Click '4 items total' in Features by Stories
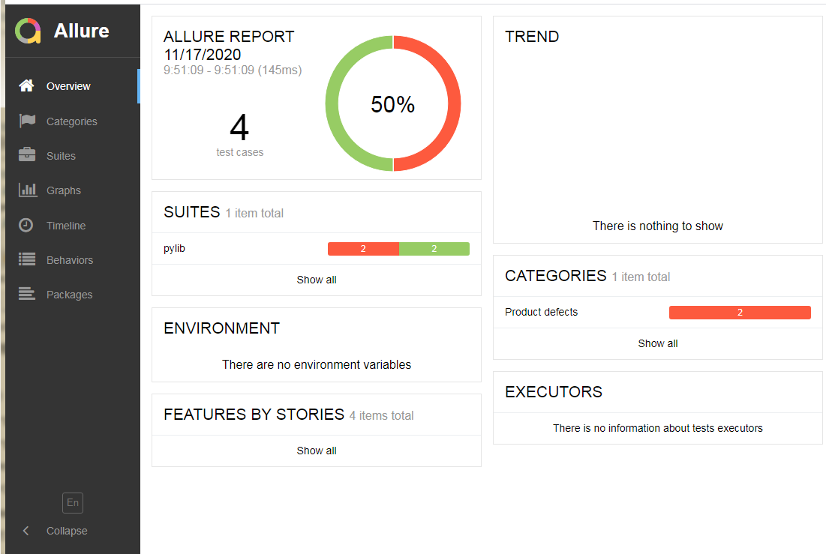The image size is (826, 554). pos(381,415)
